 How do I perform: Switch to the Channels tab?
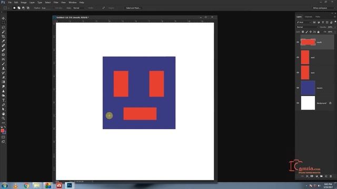[x=309, y=17]
